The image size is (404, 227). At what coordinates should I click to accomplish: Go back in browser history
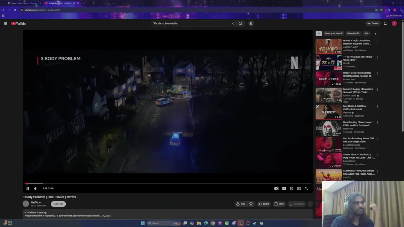point(3,10)
